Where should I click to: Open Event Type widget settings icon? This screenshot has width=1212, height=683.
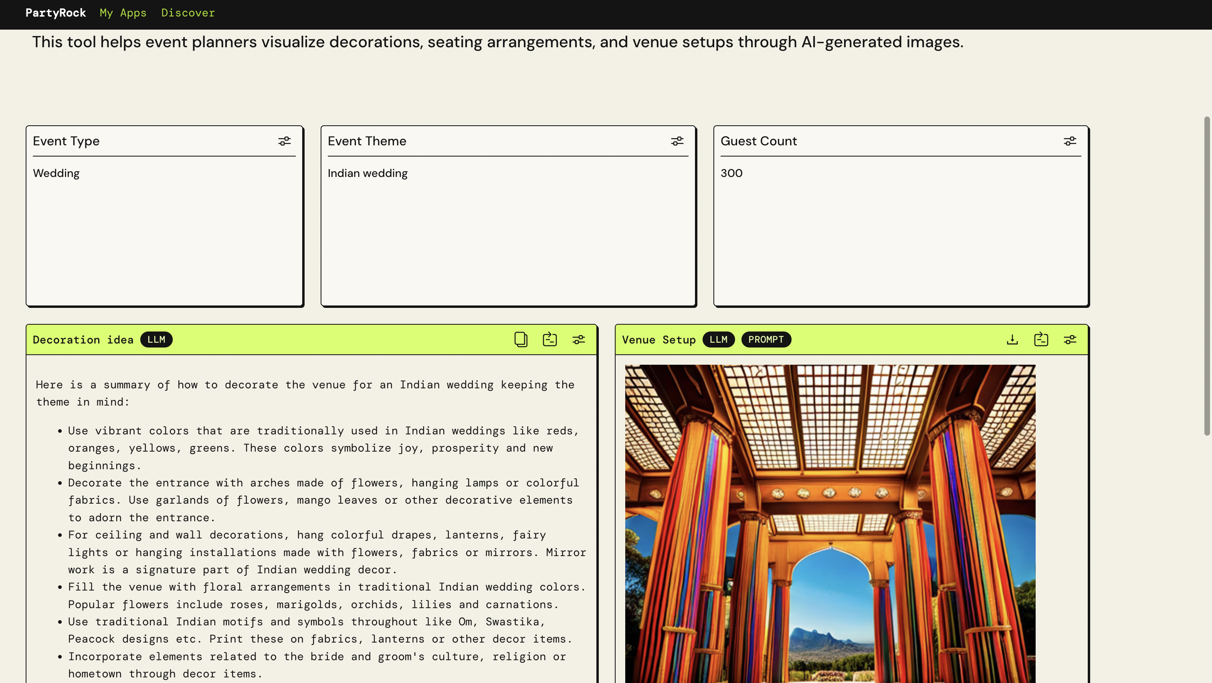pyautogui.click(x=284, y=141)
